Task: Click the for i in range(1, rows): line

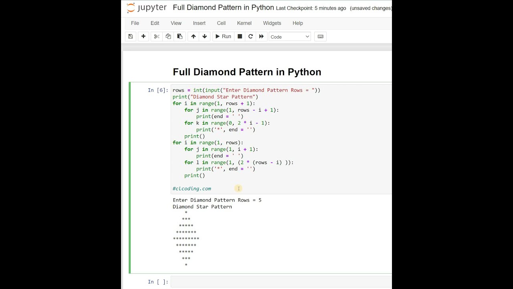Action: click(208, 143)
